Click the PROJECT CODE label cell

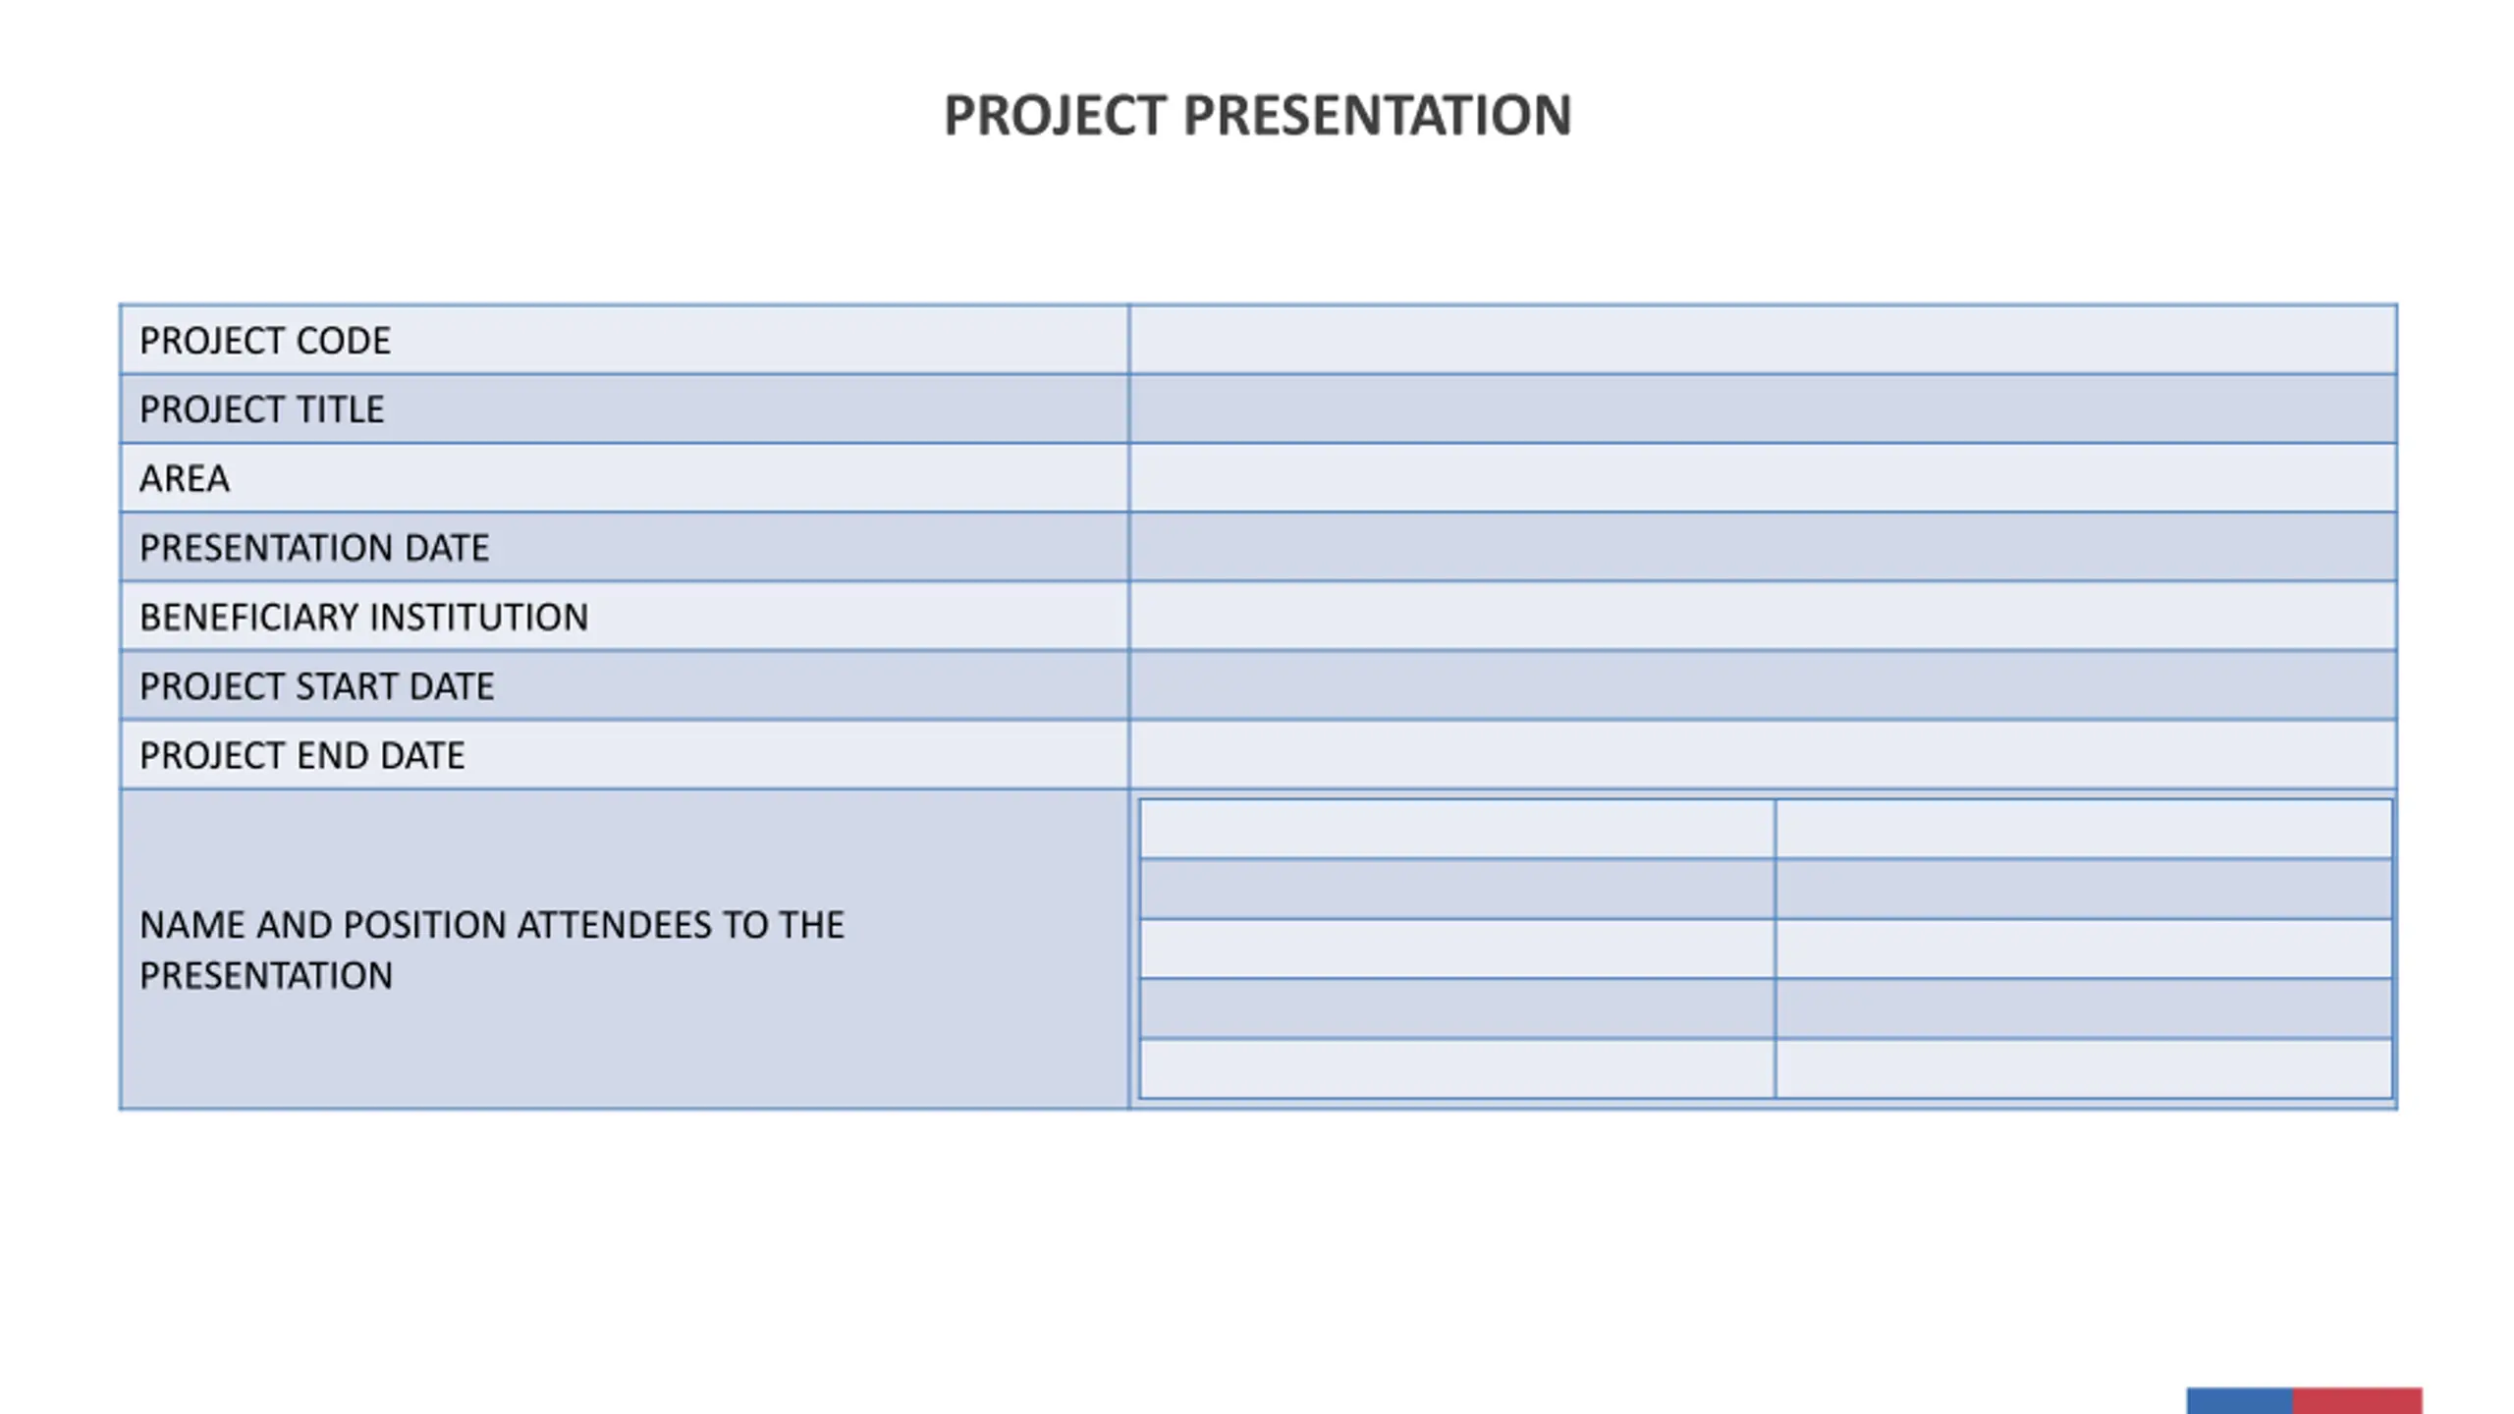pos(625,340)
